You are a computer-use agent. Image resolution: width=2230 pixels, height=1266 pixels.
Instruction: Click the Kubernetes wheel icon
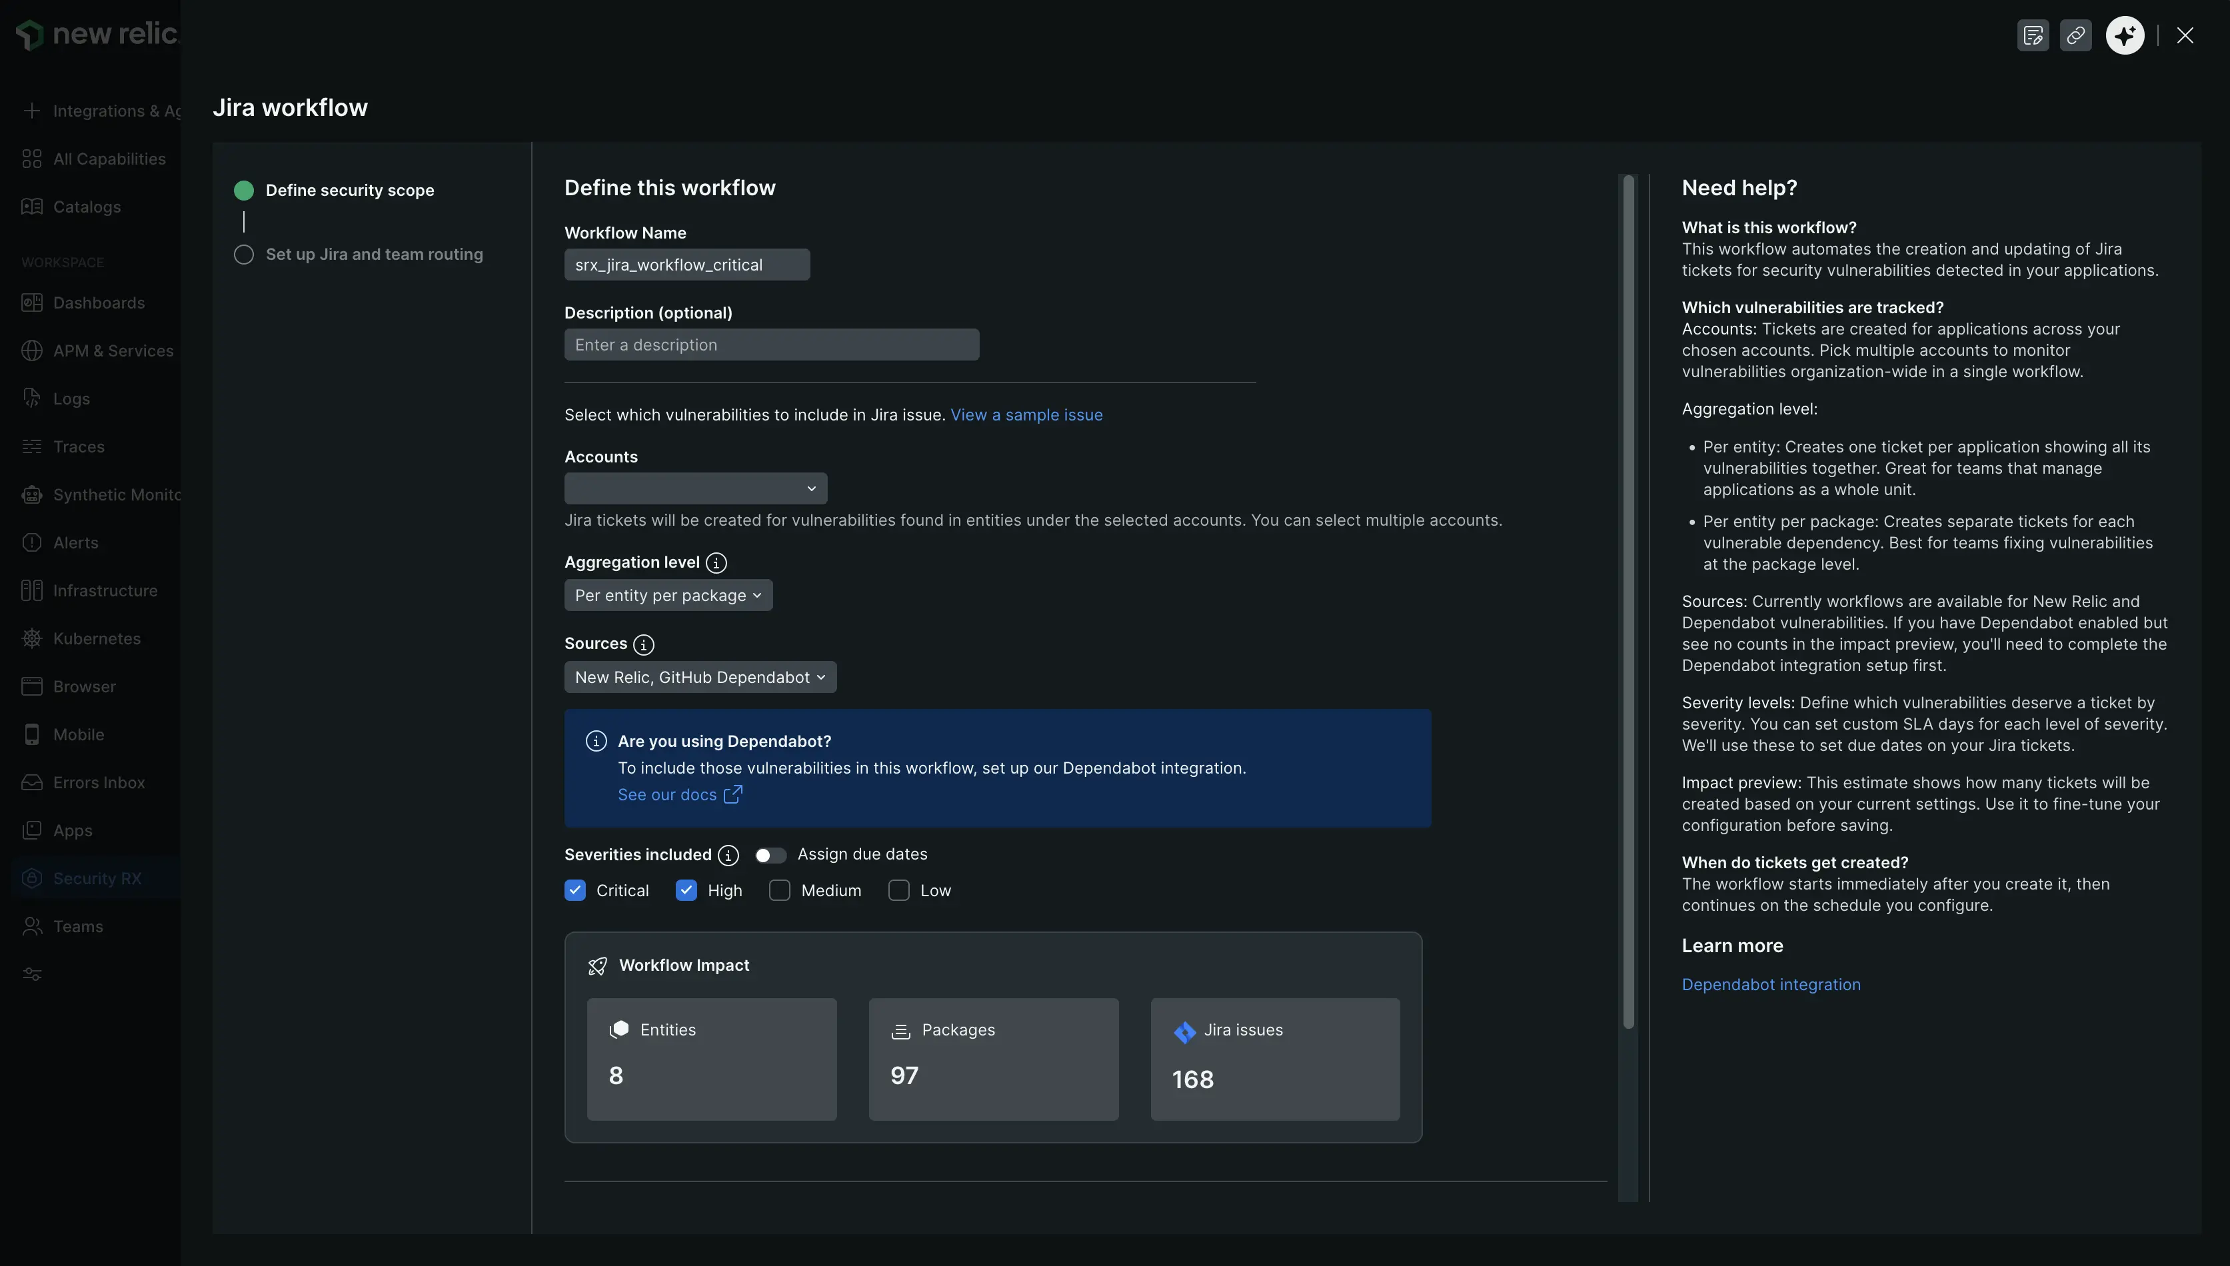tap(32, 638)
